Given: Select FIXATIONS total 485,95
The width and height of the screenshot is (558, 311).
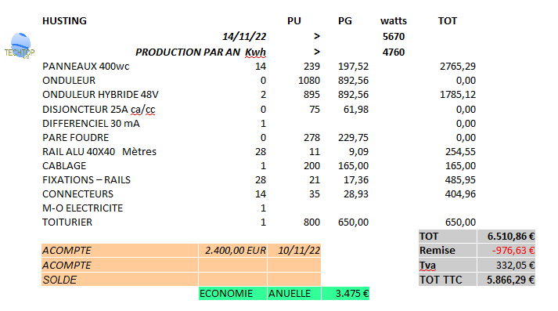Looking at the screenshot, I should point(460,180).
